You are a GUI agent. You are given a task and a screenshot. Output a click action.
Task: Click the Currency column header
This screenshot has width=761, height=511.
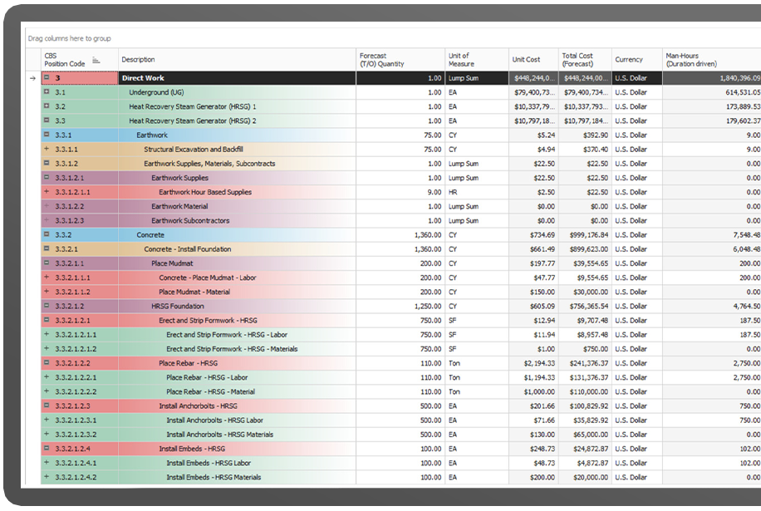point(636,60)
